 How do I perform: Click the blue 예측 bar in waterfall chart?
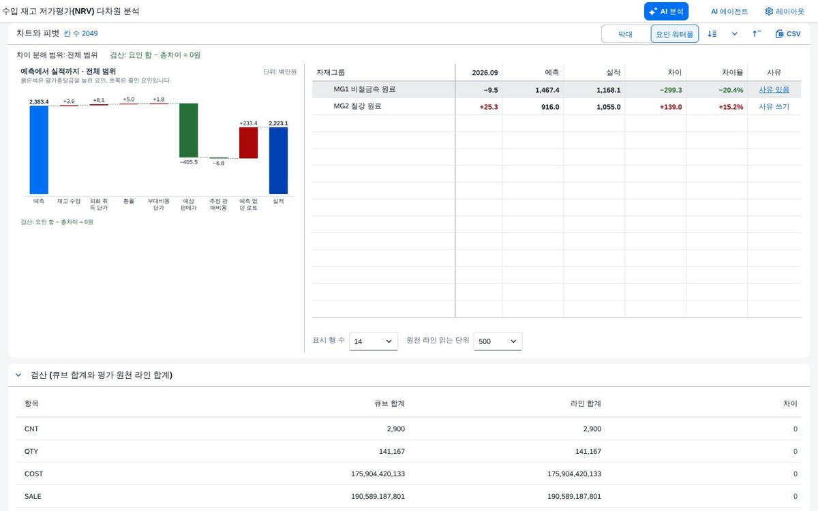point(39,150)
